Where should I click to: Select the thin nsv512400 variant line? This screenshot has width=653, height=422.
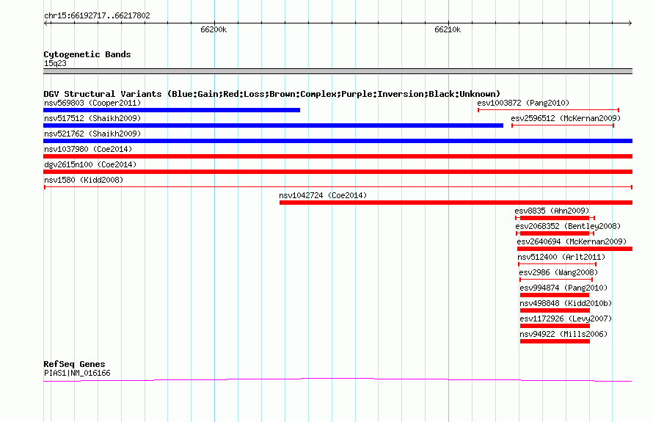557,264
